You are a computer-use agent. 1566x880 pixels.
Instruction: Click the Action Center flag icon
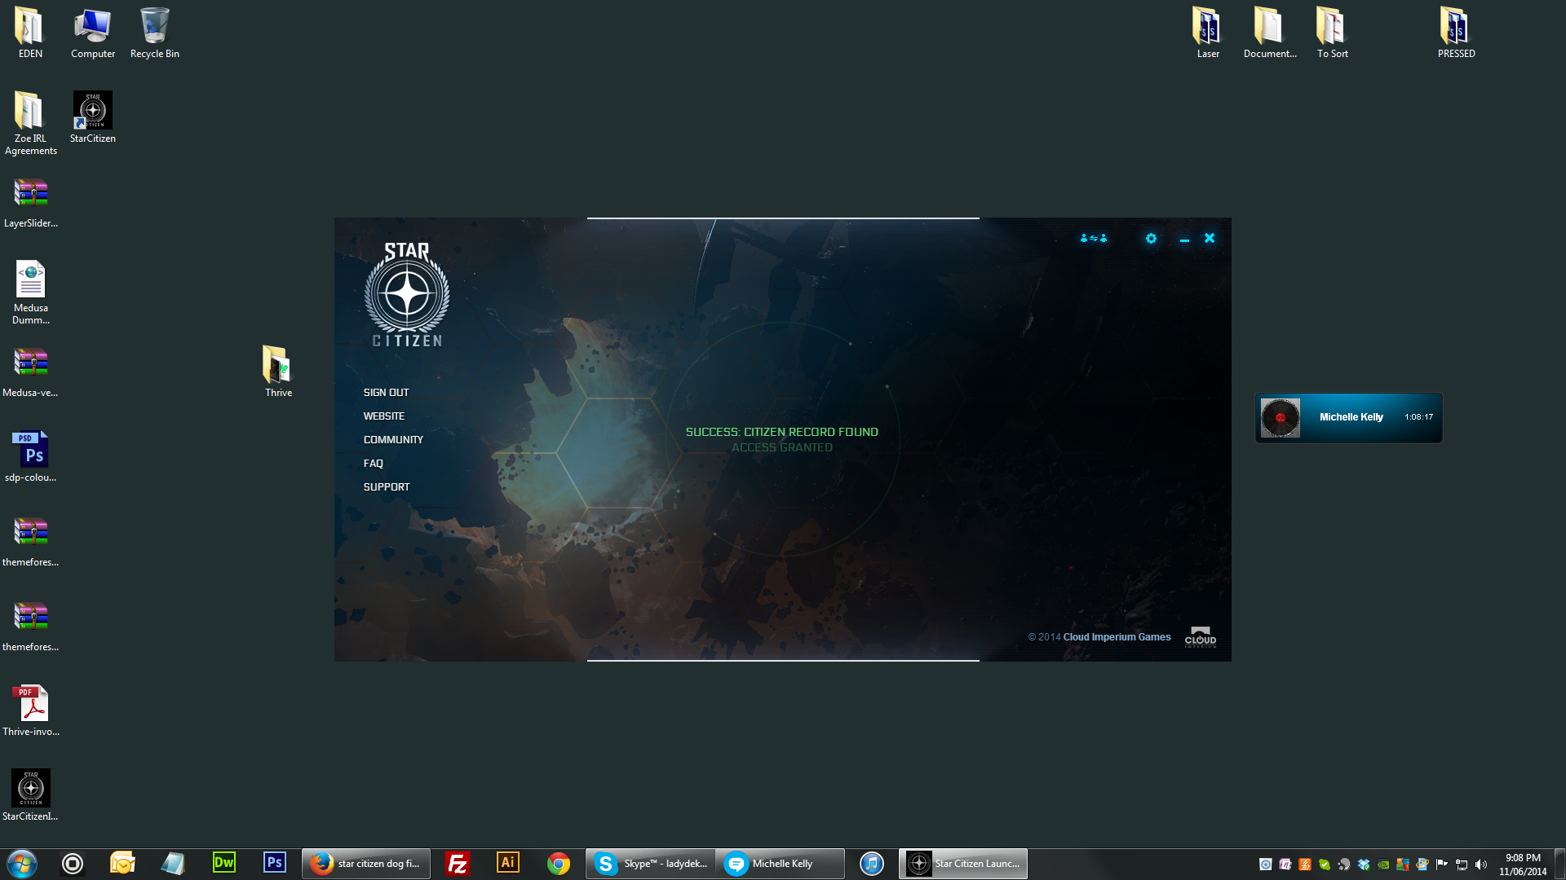[x=1442, y=865]
